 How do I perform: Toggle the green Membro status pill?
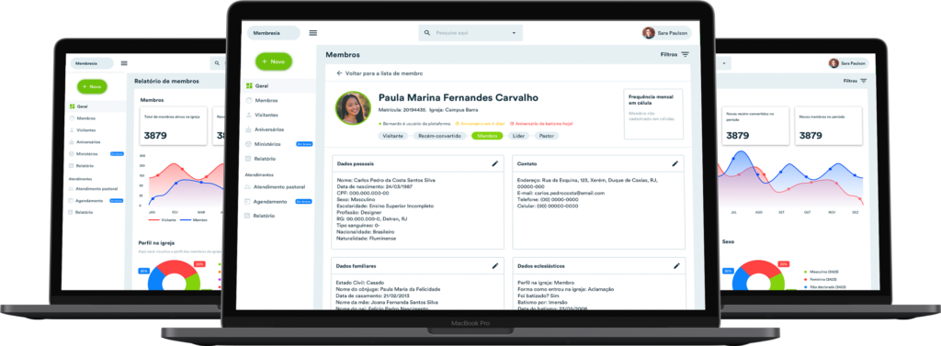[487, 136]
